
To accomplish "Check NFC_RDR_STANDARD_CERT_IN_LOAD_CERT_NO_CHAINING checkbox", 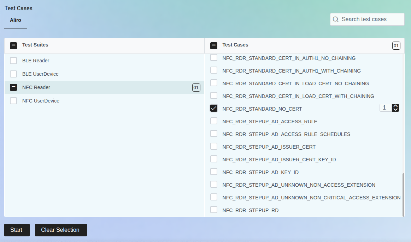I will [x=213, y=83].
